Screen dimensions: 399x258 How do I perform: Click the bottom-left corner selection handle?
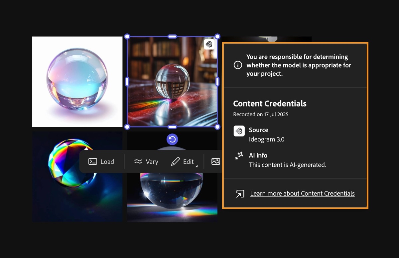(127, 127)
